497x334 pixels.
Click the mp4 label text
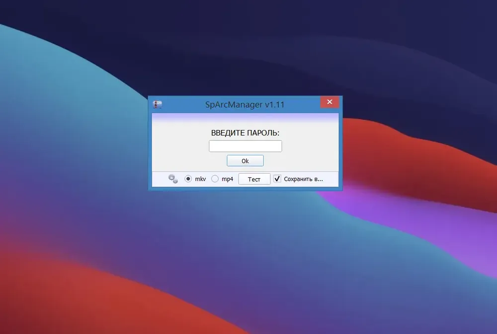click(227, 179)
